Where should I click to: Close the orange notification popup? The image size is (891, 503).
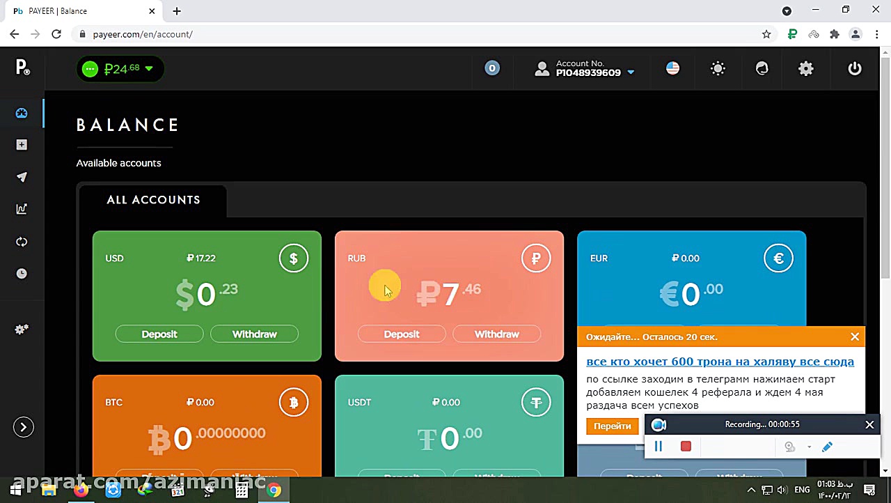point(855,336)
